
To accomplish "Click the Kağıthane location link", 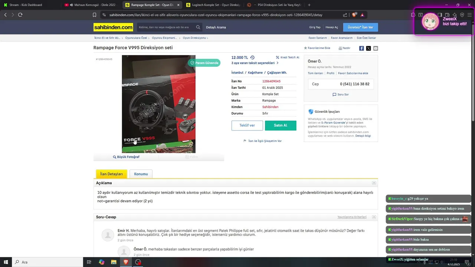I will [x=255, y=73].
